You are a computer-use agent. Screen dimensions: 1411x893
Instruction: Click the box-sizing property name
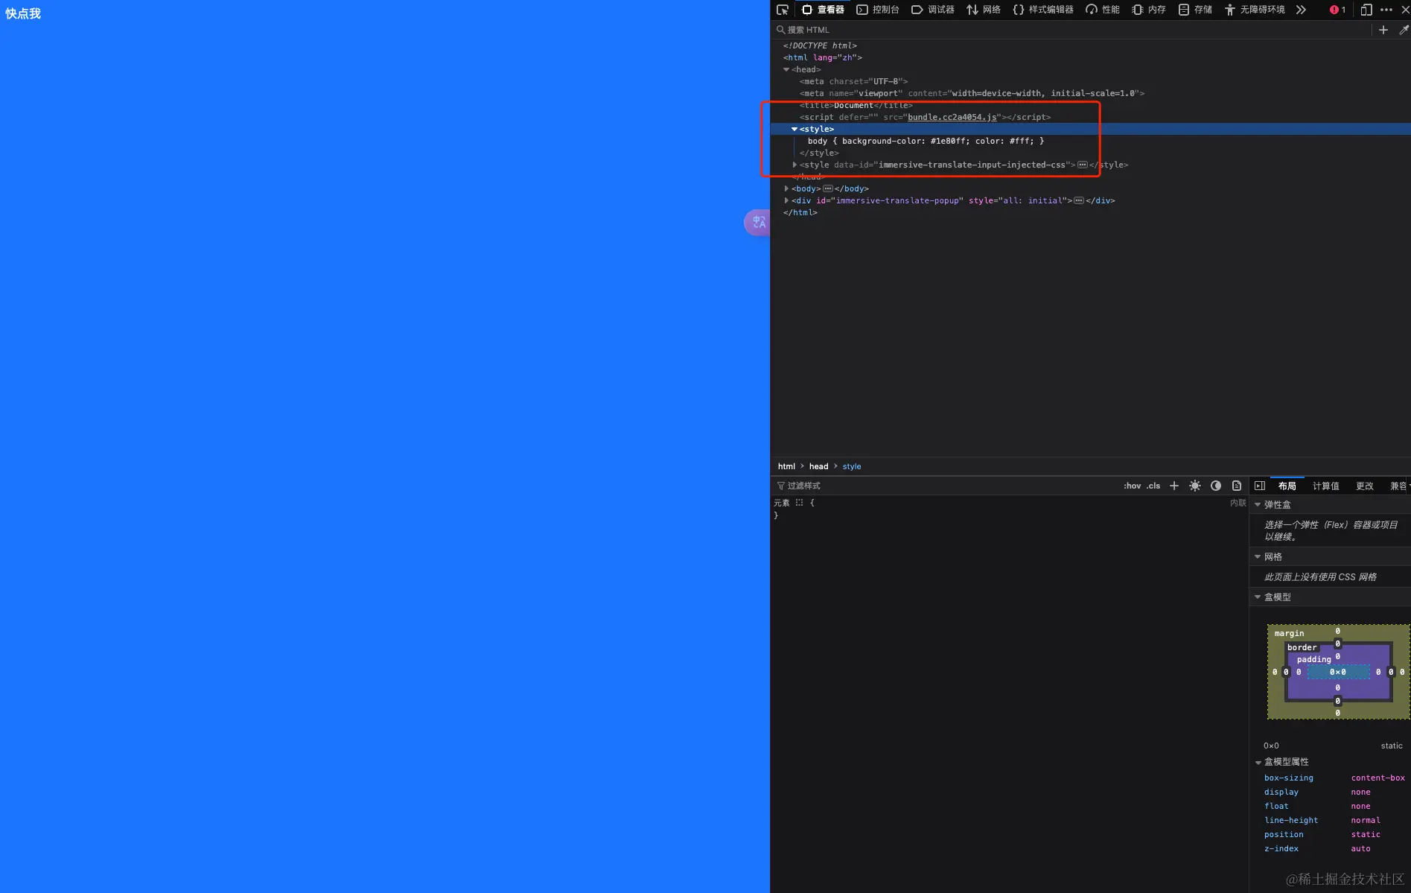click(1289, 778)
